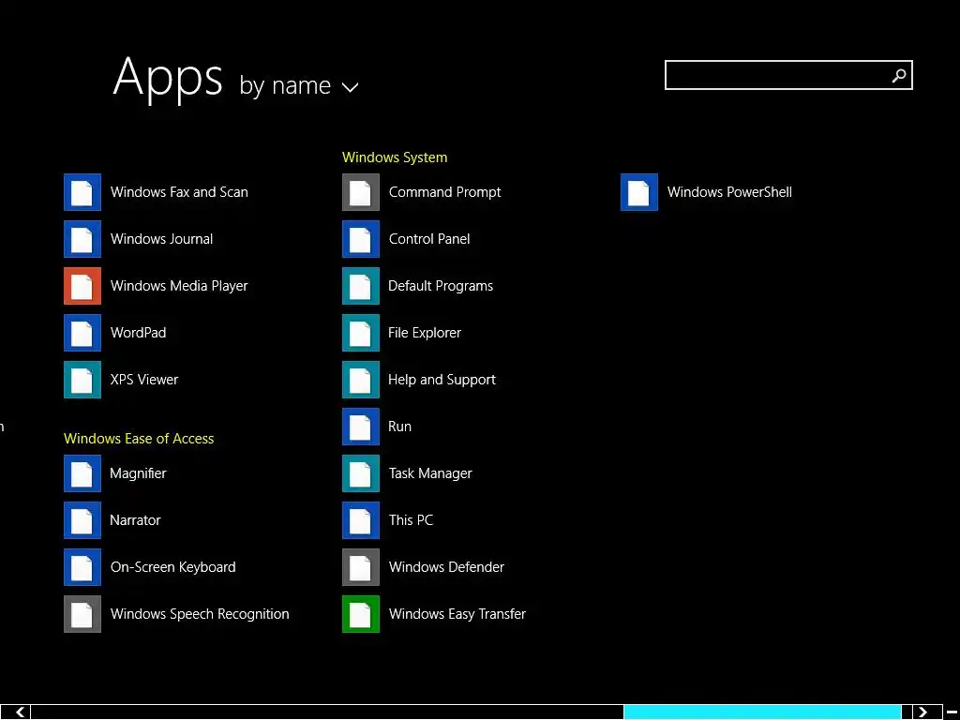This screenshot has width=960, height=720.
Task: Click the 'Magnifier' label
Action: point(138,473)
